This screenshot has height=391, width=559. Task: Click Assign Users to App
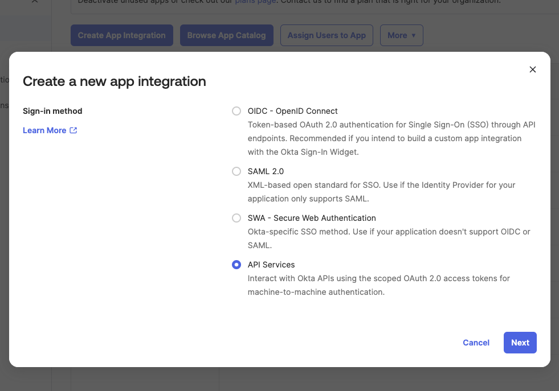pos(327,35)
